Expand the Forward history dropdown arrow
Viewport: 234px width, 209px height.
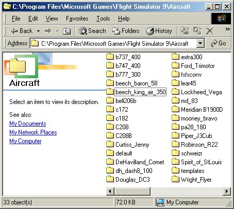57,31
